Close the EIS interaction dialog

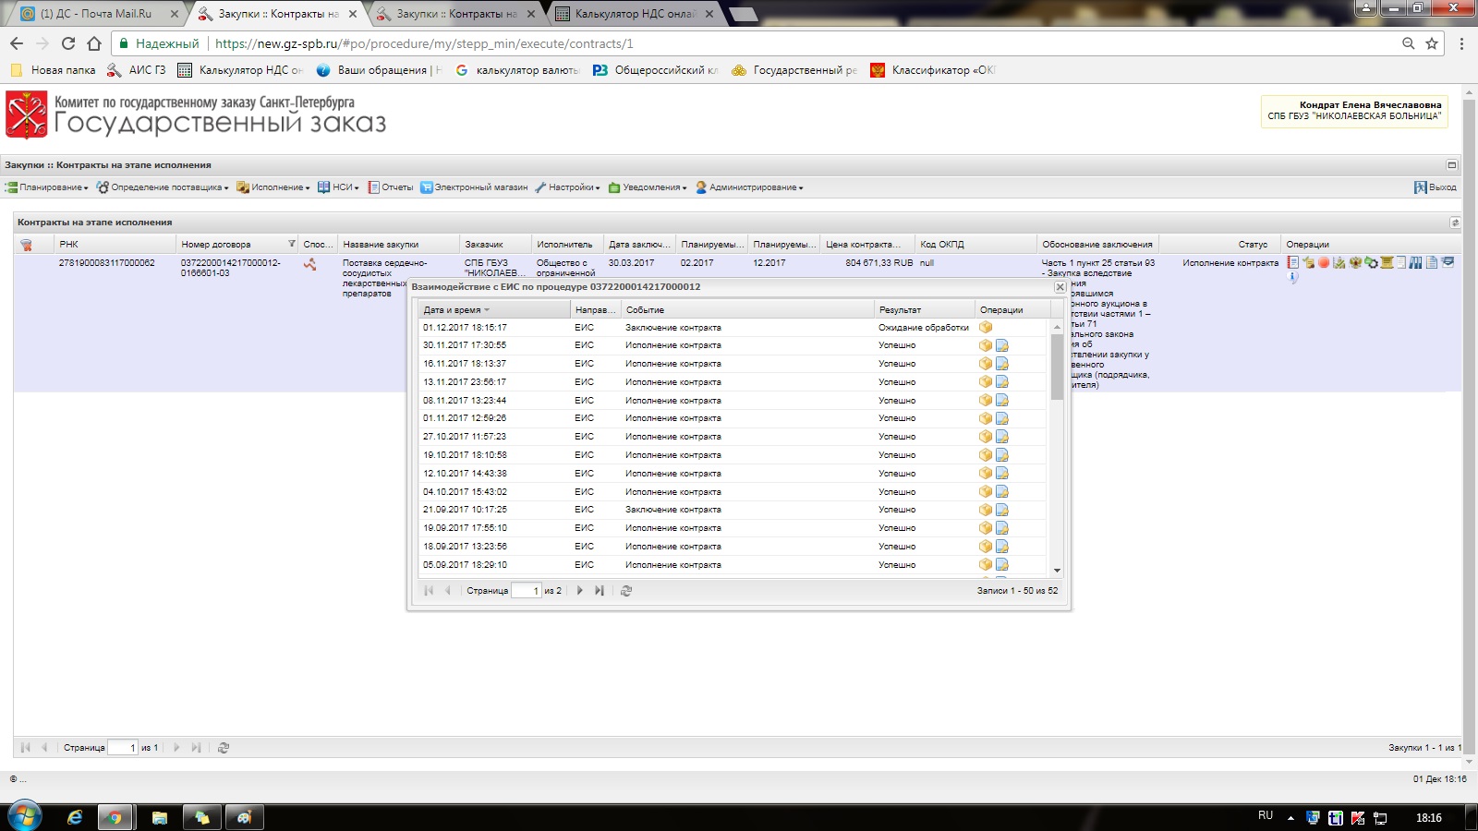click(1060, 287)
